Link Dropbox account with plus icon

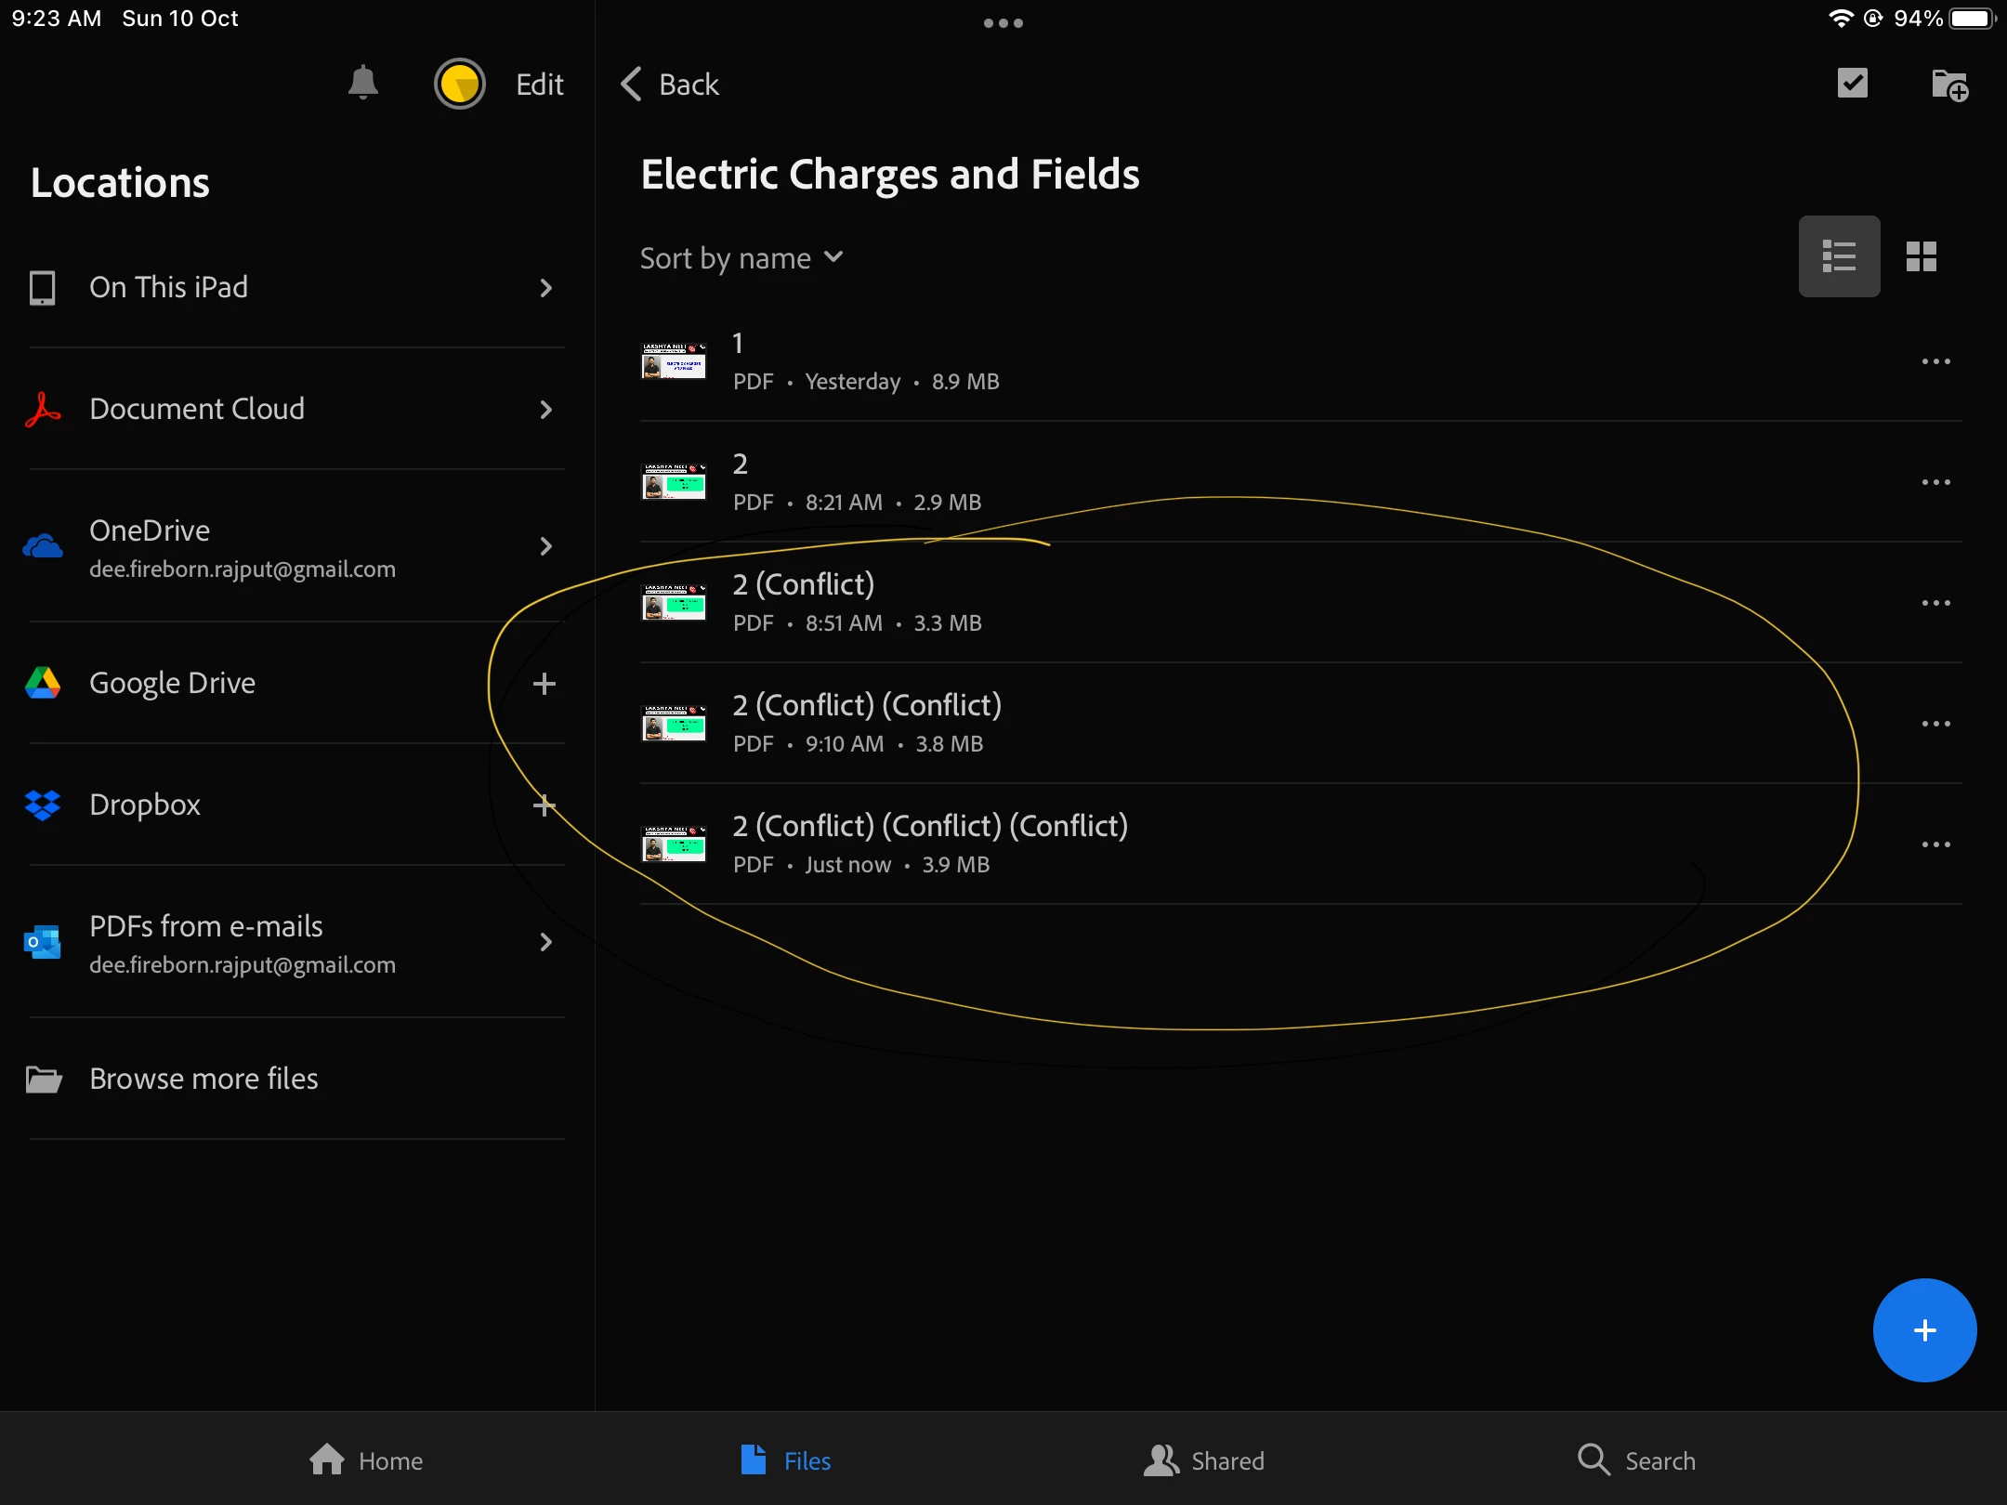(x=544, y=805)
